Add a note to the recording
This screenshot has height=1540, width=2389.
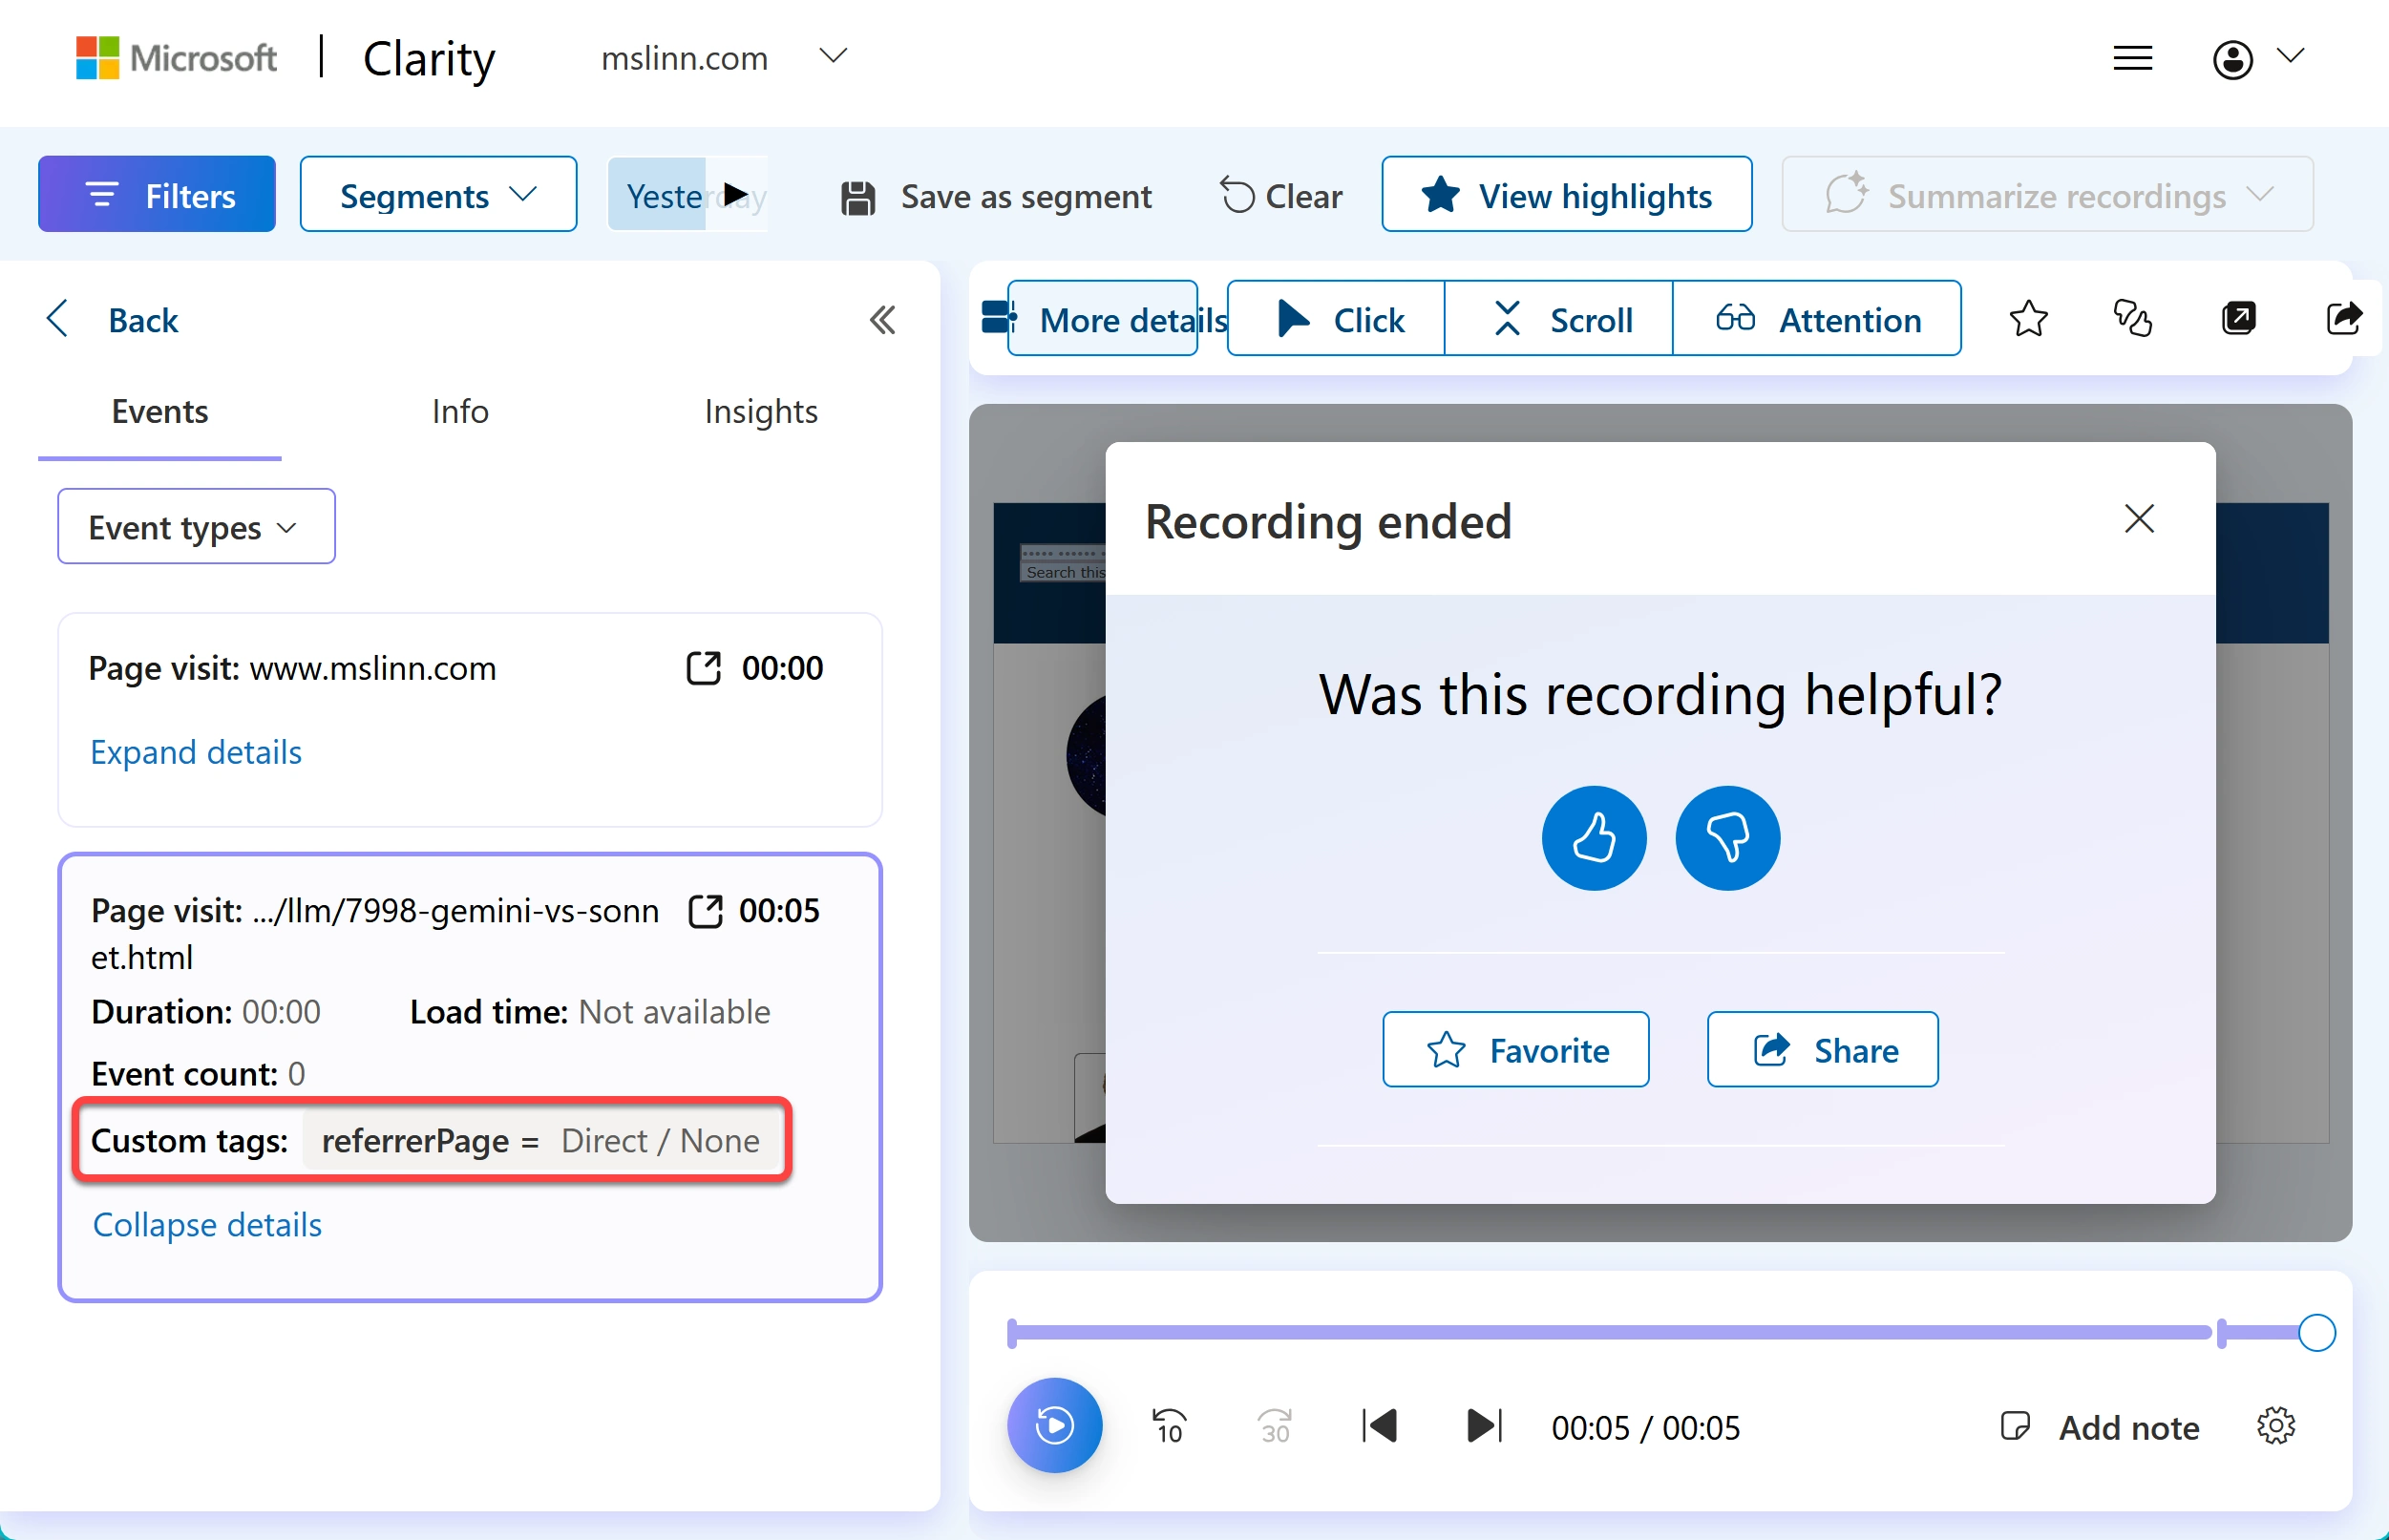(x=2098, y=1427)
